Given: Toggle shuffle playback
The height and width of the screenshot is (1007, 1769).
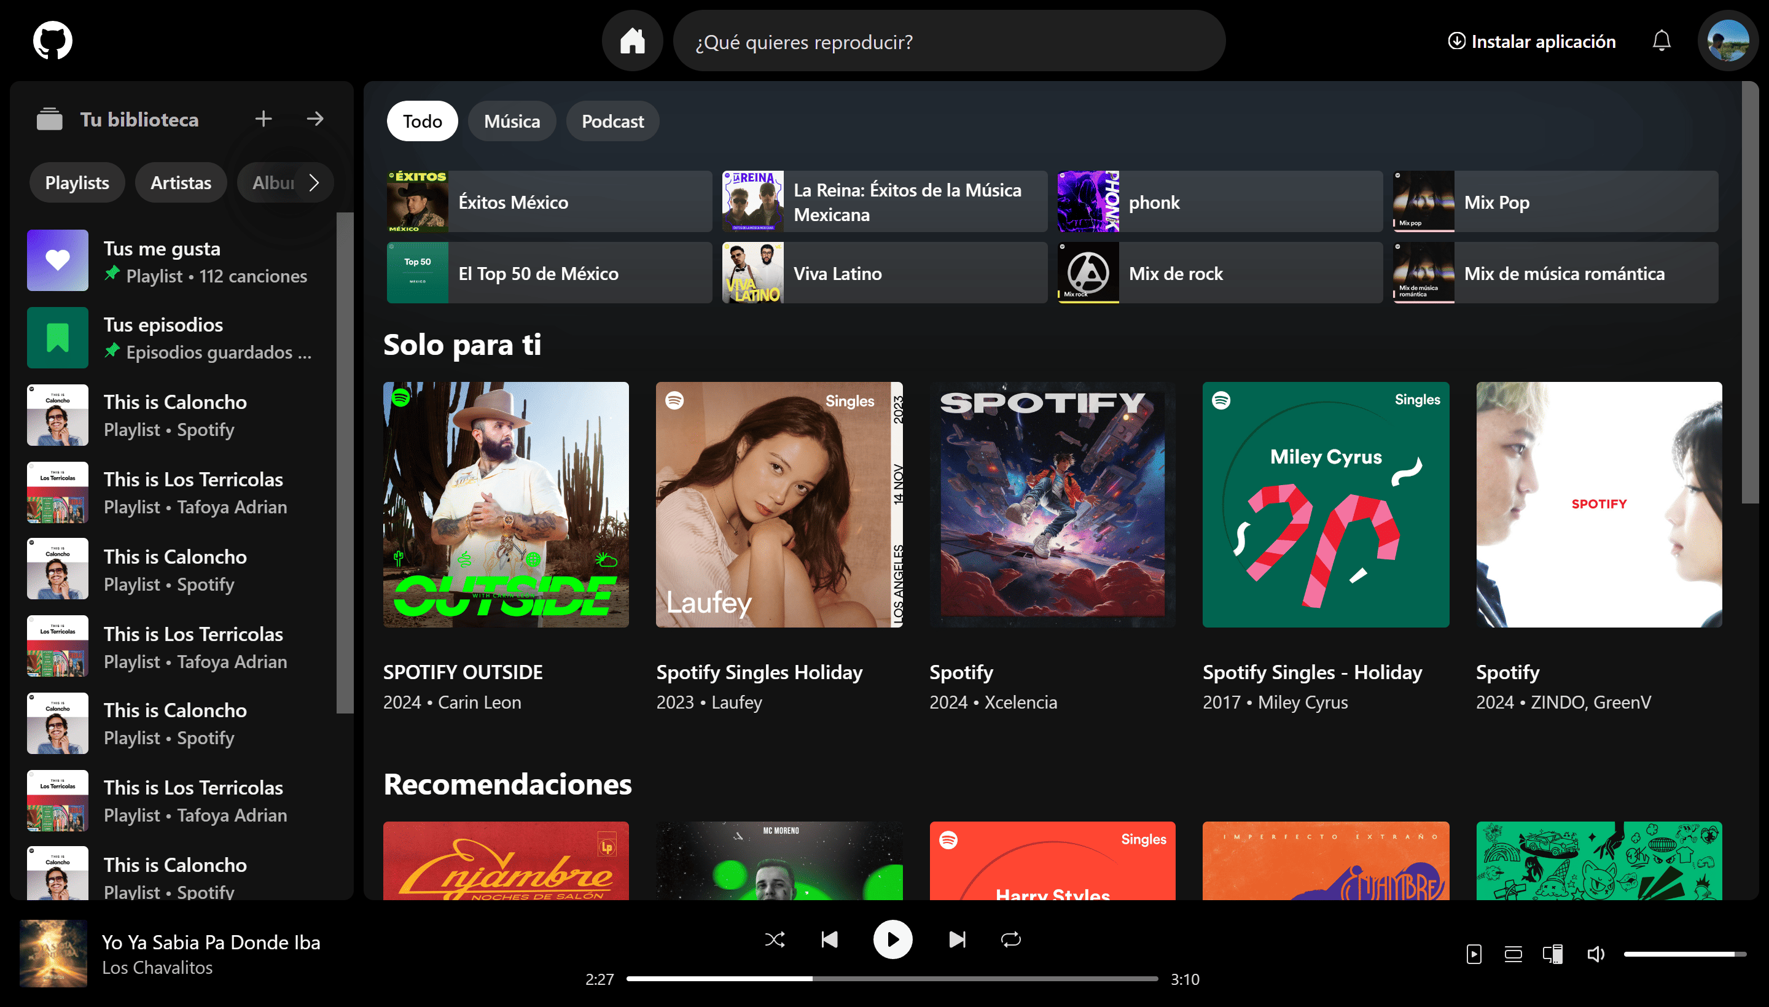Looking at the screenshot, I should click(x=774, y=939).
